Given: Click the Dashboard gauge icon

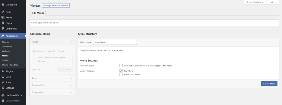Looking at the screenshot, I should click(3, 5).
